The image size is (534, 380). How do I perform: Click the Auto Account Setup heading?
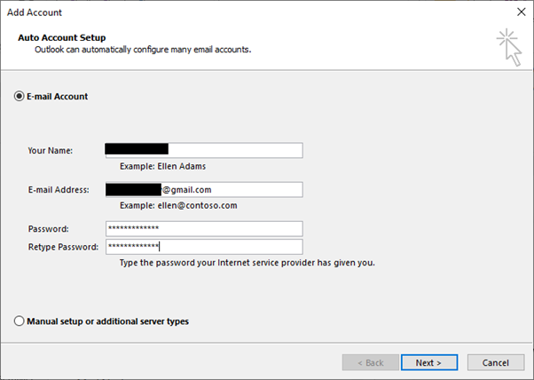coord(61,38)
